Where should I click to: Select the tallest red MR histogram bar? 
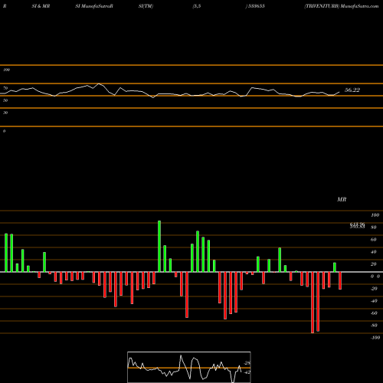[x=313, y=303]
